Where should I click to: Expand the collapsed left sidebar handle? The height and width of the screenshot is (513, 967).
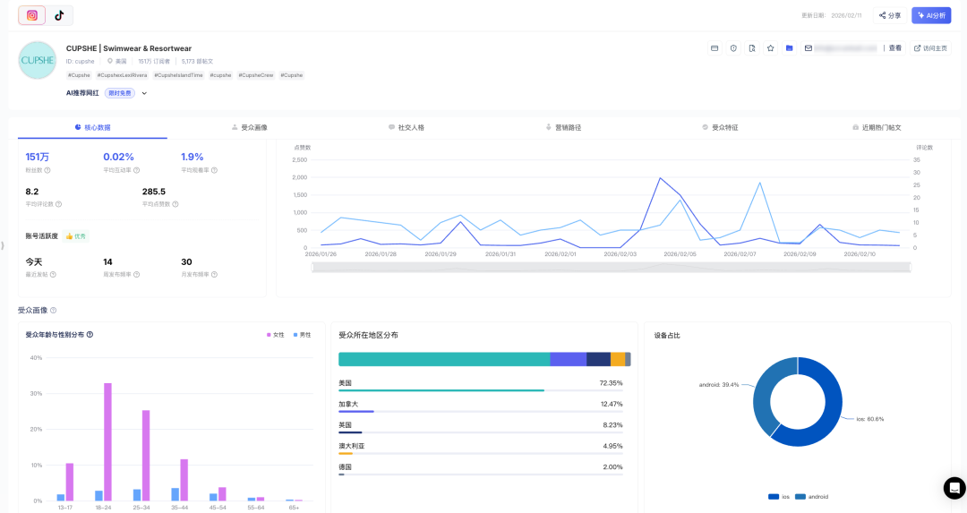[3, 244]
